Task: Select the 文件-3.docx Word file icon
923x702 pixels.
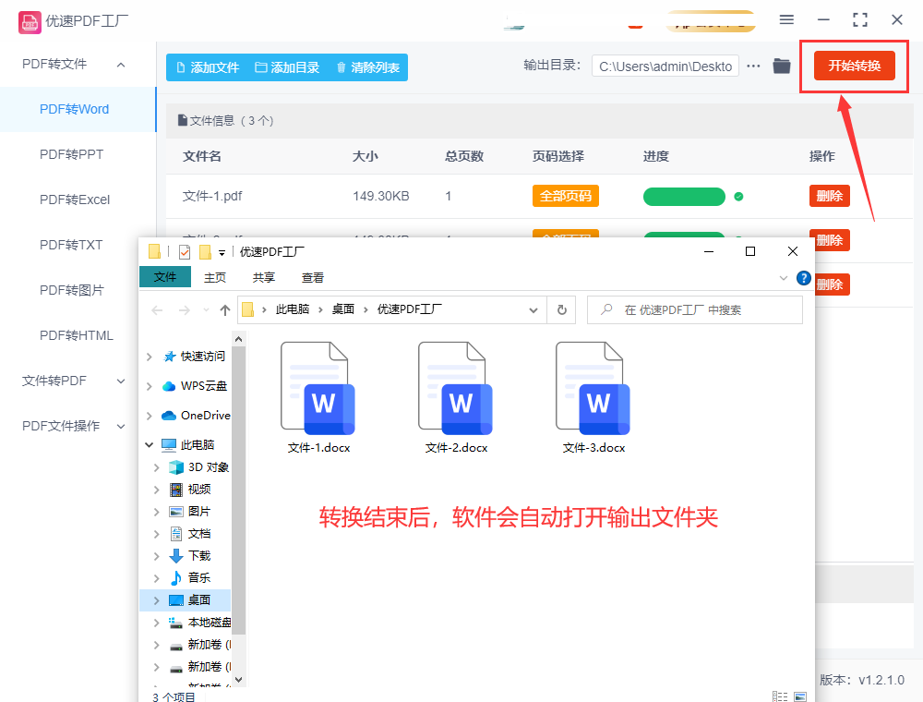Action: pos(593,389)
